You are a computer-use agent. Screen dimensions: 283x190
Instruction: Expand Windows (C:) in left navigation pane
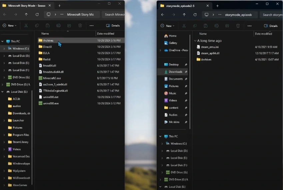point(4,49)
